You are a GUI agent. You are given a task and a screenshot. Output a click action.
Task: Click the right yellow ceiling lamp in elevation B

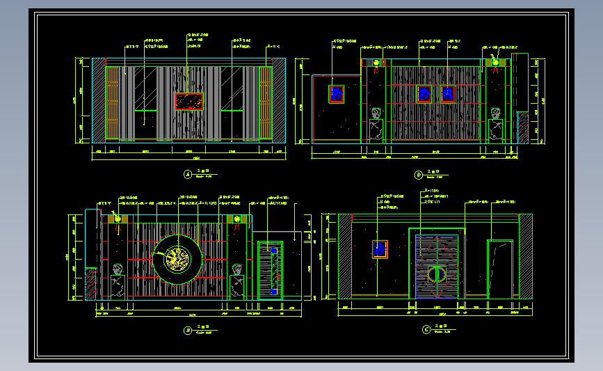click(x=237, y=219)
